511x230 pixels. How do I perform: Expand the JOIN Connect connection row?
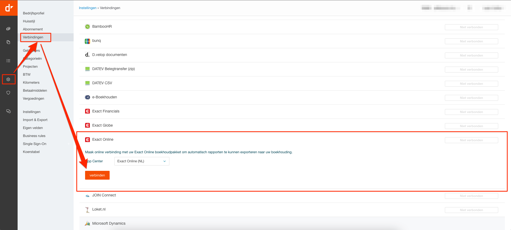pos(292,196)
